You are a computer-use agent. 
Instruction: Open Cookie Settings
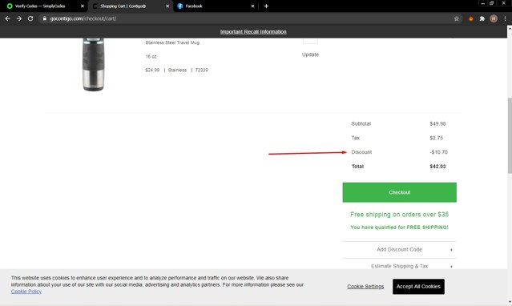pos(365,287)
